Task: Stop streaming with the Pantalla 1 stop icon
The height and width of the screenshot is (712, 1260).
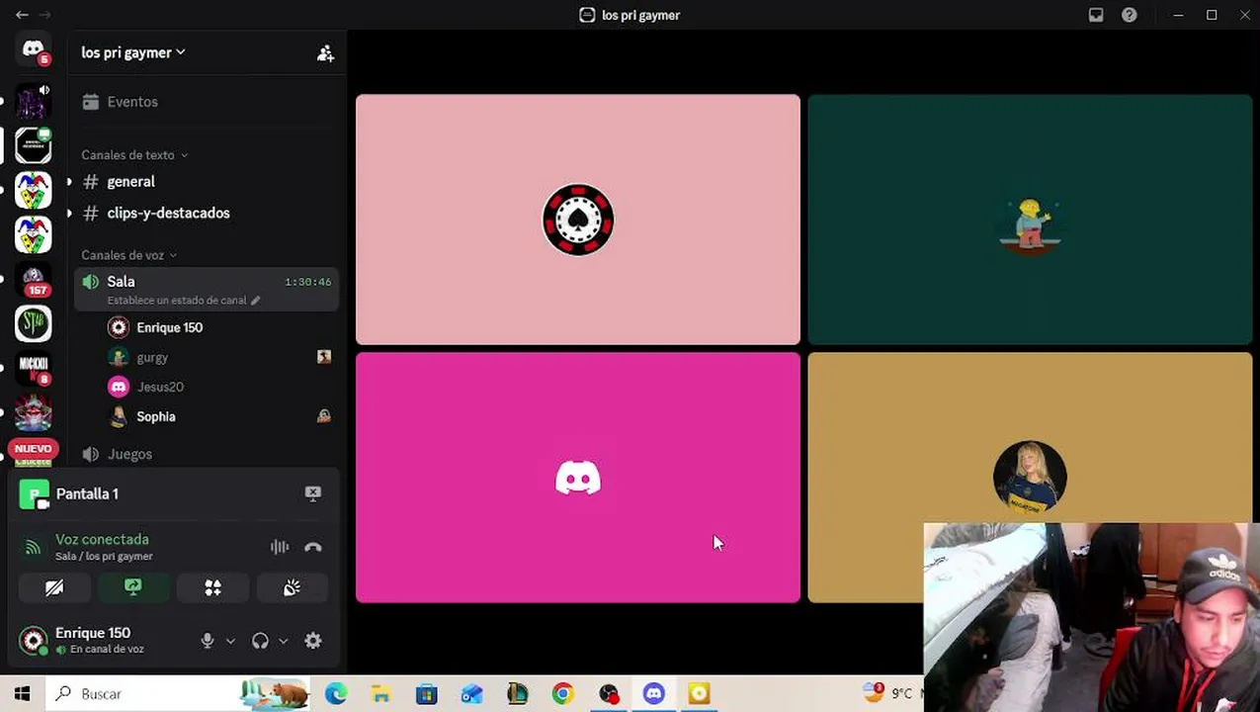Action: [x=313, y=493]
